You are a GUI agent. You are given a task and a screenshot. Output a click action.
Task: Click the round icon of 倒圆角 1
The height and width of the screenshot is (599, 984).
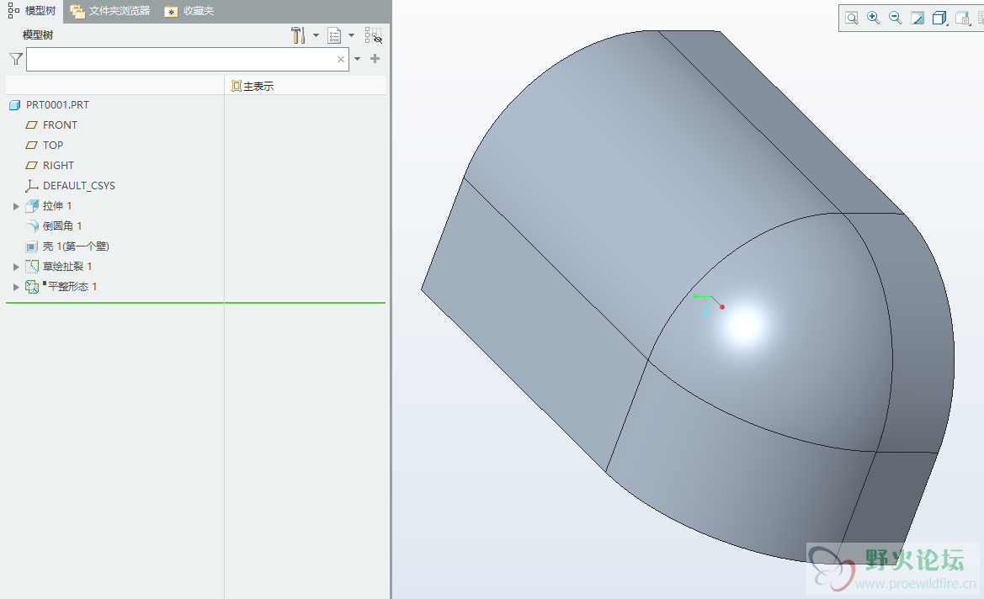coord(31,225)
